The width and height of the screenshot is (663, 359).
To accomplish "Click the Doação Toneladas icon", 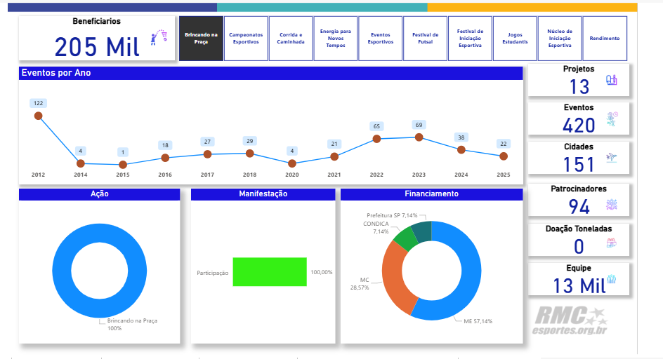I will coord(612,243).
